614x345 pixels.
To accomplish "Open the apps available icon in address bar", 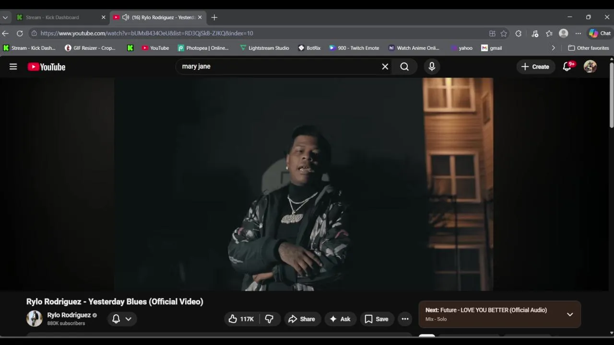I will pos(492,34).
